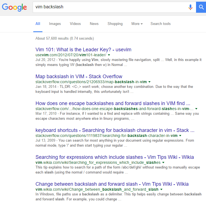The image size is (206, 204).
Task: Open 'Vim 101: What is the Leader Key?' result
Action: pyautogui.click(x=83, y=50)
